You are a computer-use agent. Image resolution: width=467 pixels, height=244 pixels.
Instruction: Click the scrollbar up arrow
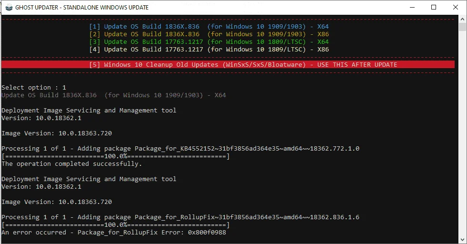coord(462,19)
